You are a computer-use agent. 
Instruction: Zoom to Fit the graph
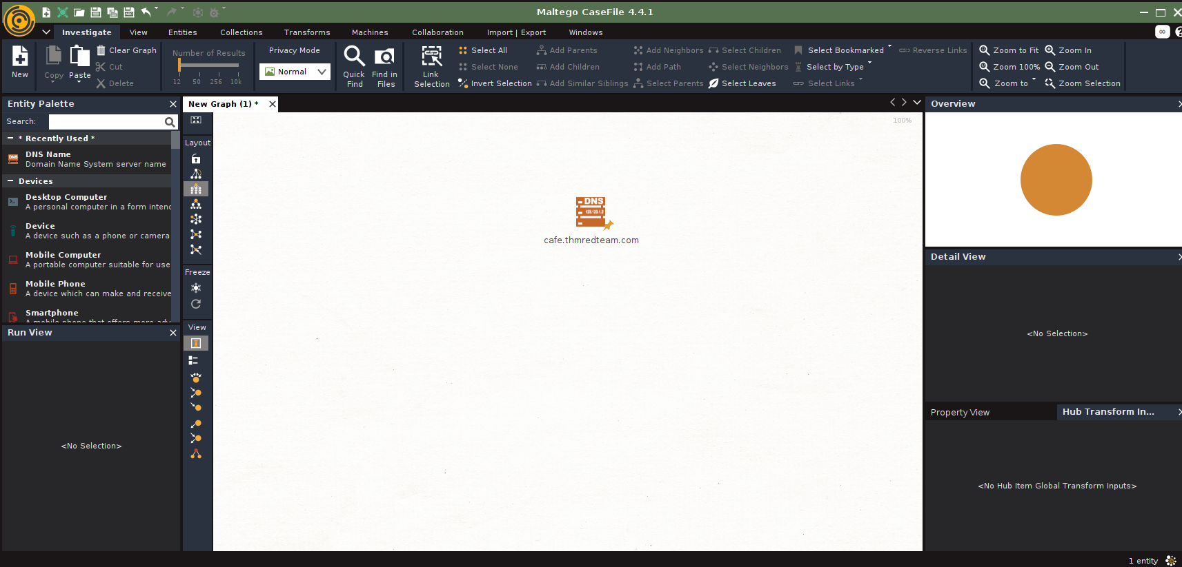point(1009,50)
